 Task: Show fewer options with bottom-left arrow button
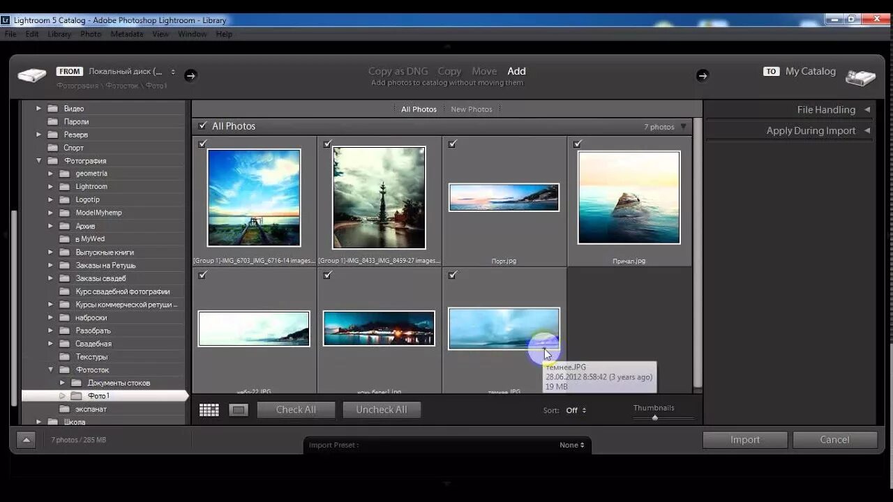tap(26, 440)
